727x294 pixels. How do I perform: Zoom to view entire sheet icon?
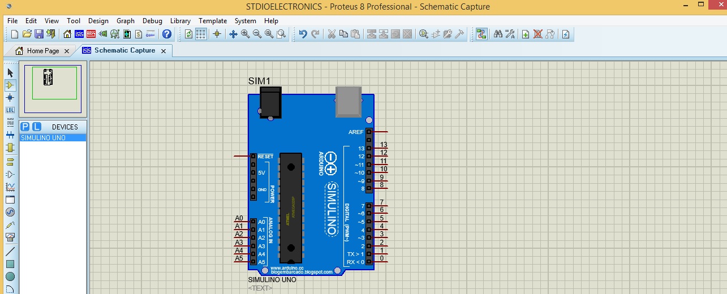point(269,34)
